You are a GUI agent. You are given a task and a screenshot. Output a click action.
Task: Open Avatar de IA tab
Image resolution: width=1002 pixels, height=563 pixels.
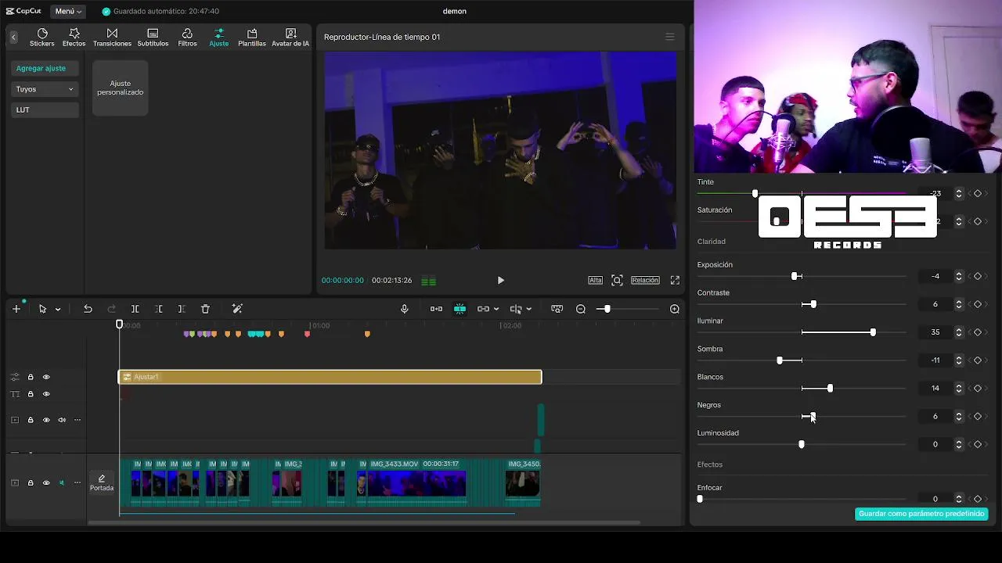click(x=290, y=38)
